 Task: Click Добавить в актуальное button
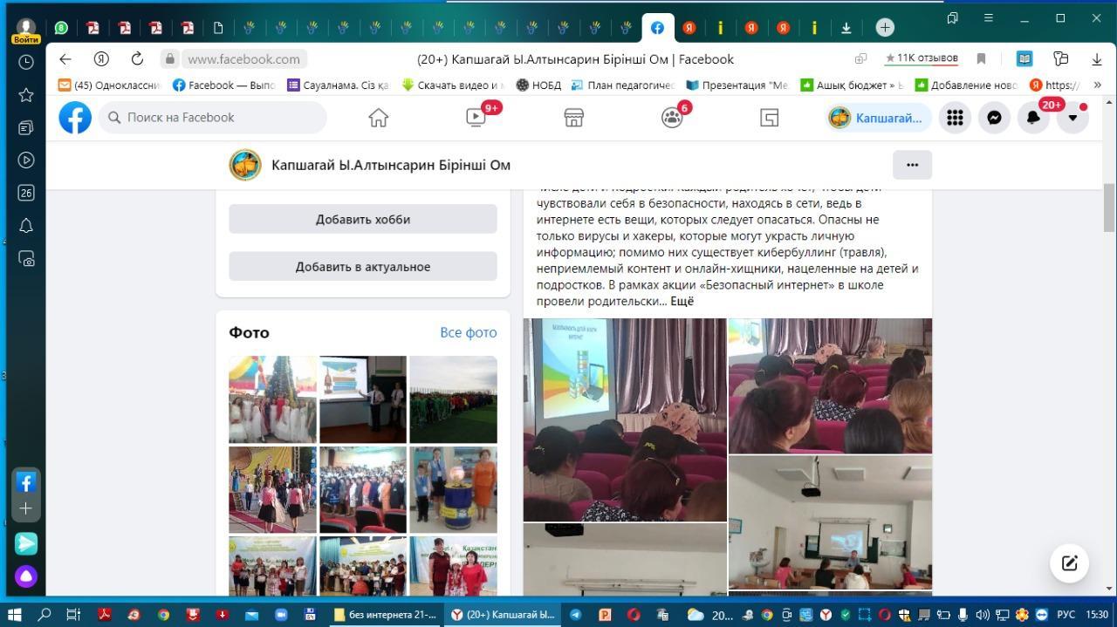click(x=362, y=266)
